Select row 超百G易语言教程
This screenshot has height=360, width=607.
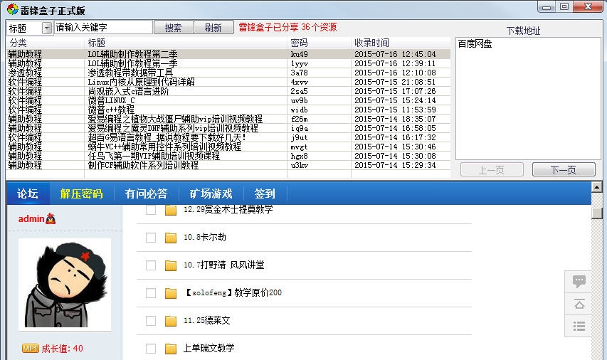pyautogui.click(x=228, y=137)
